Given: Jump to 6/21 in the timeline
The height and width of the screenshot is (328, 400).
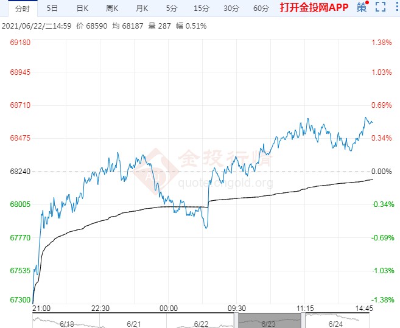Looking at the screenshot, I should tap(134, 324).
